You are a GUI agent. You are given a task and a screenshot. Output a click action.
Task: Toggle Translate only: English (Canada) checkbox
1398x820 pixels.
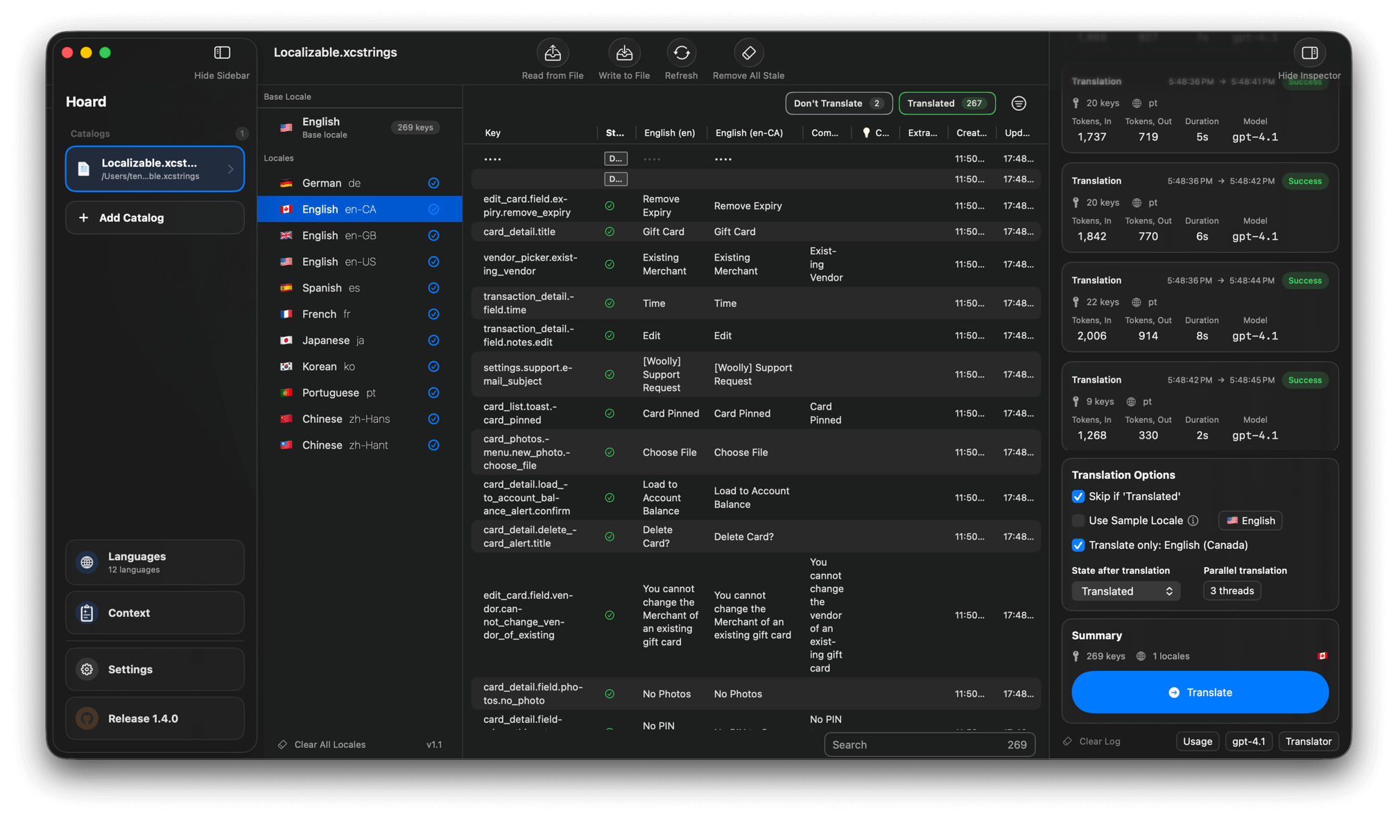pyautogui.click(x=1078, y=546)
